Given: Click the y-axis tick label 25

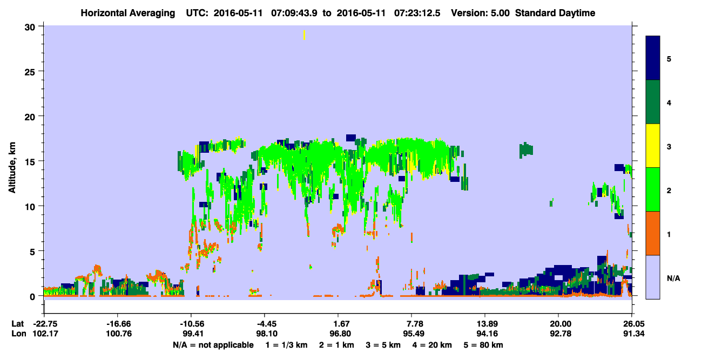Looking at the screenshot, I should coord(31,71).
